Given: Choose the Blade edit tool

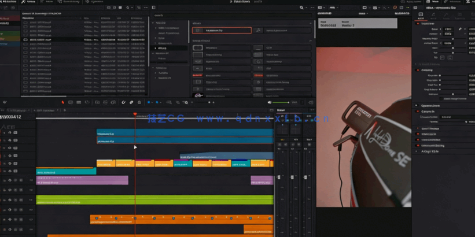Looking at the screenshot, I should 87,102.
